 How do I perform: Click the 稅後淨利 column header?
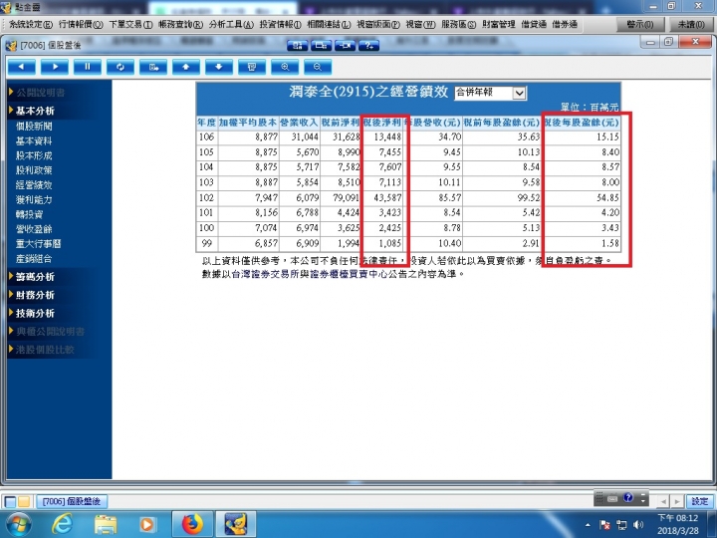[381, 123]
